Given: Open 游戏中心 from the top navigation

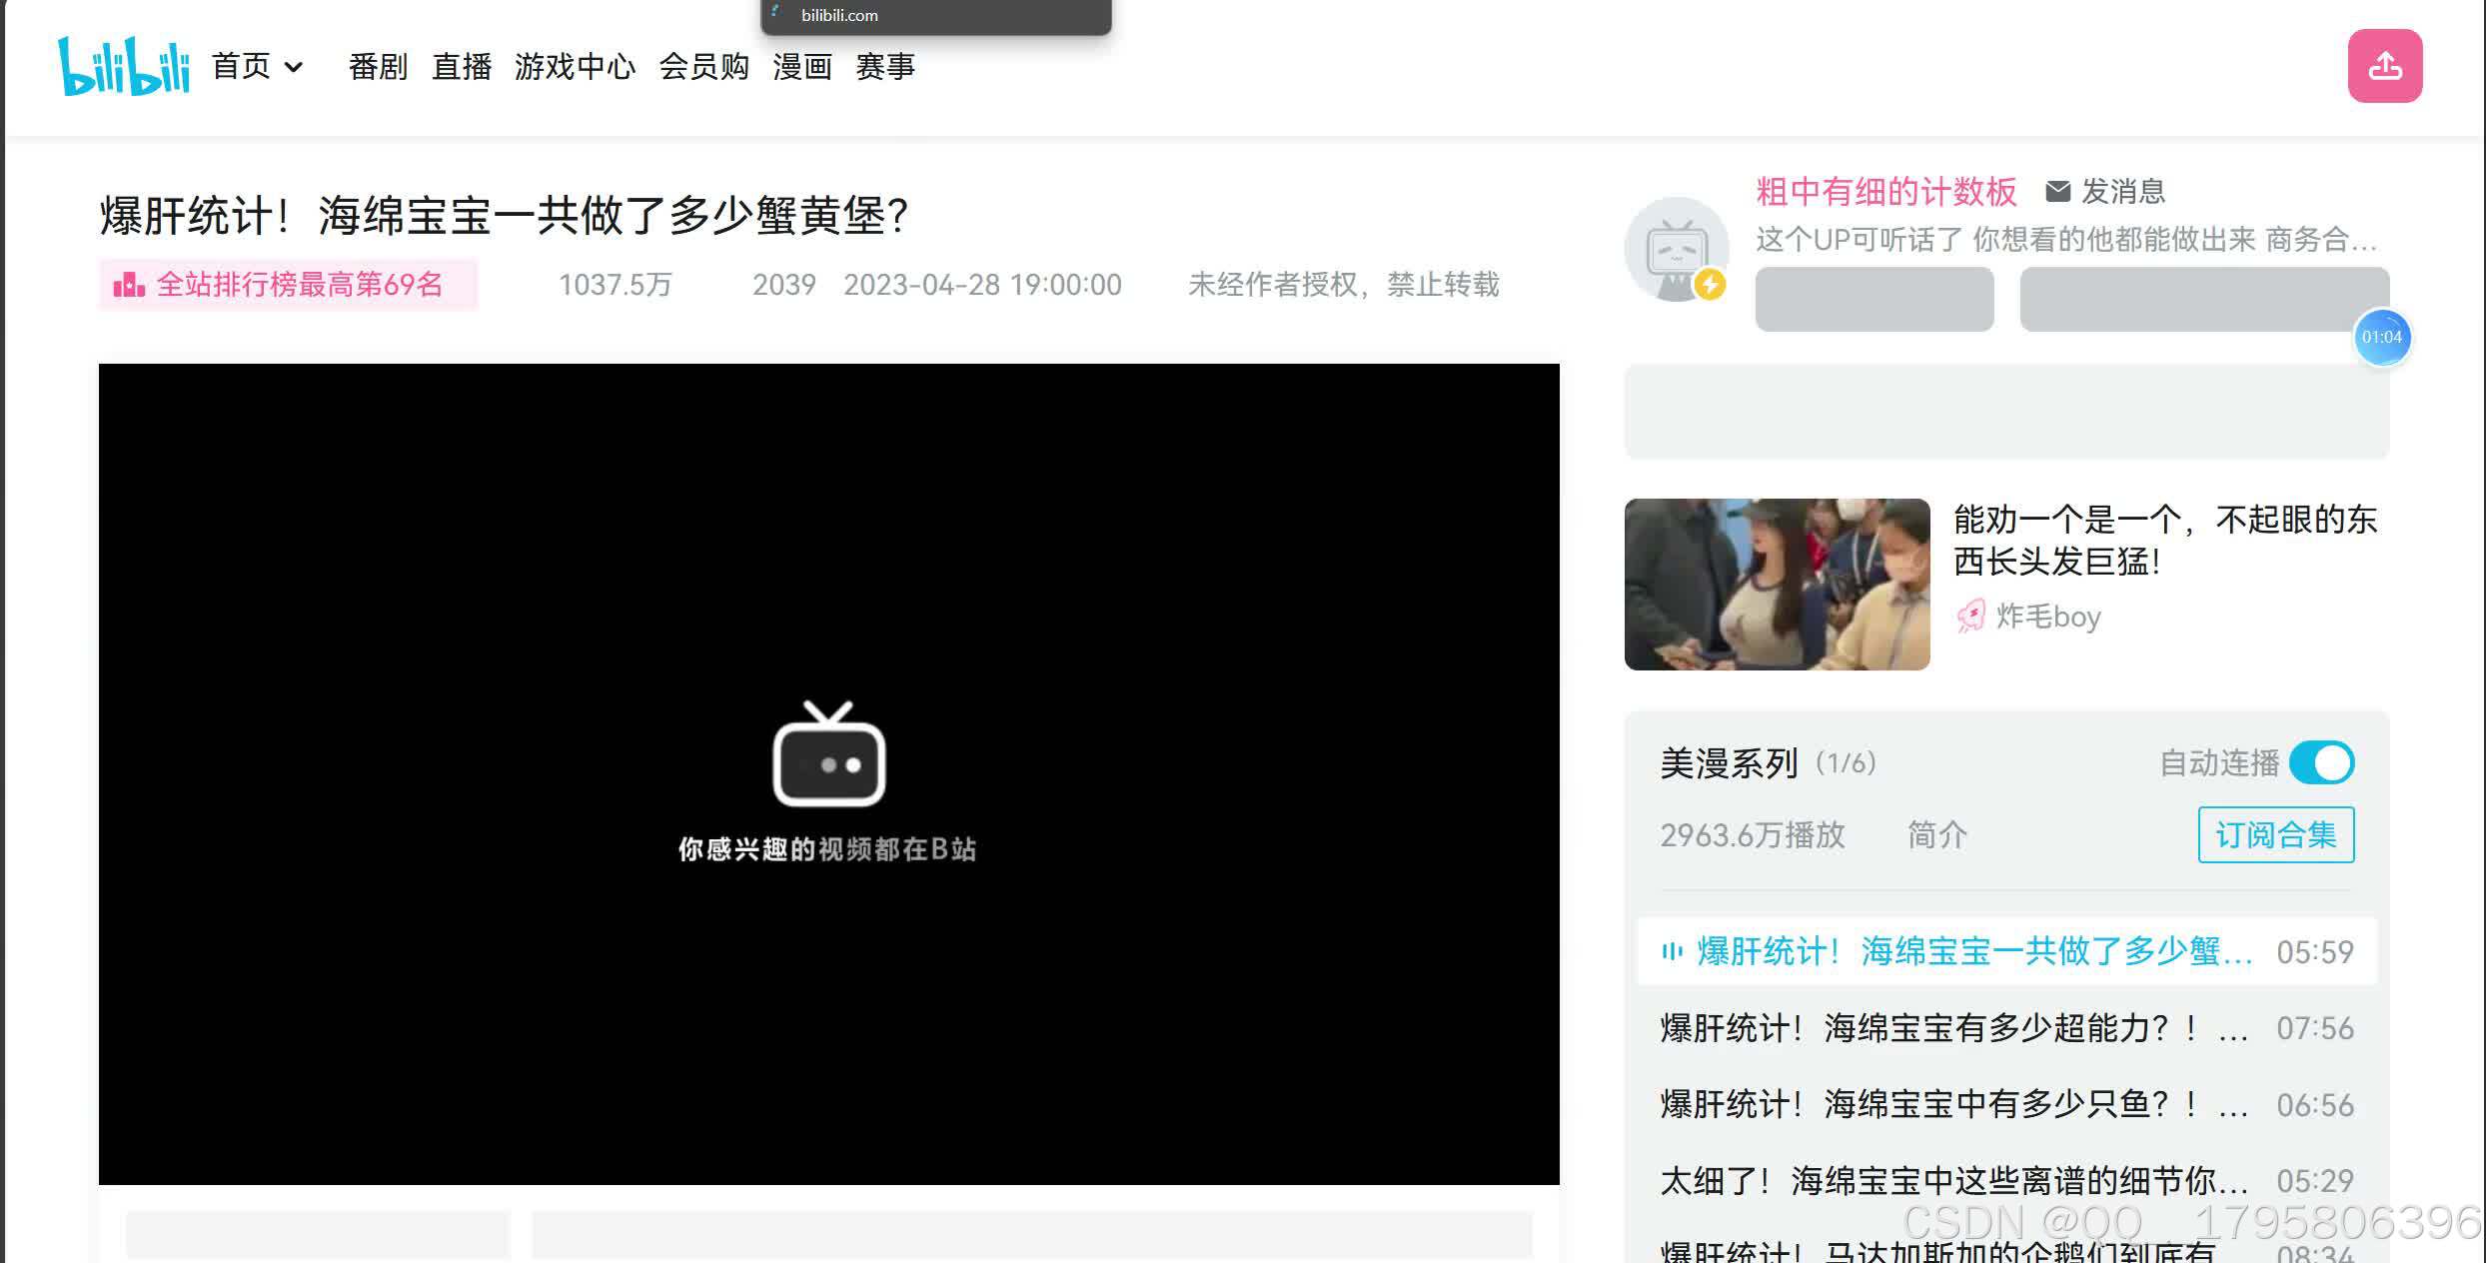Looking at the screenshot, I should point(576,66).
